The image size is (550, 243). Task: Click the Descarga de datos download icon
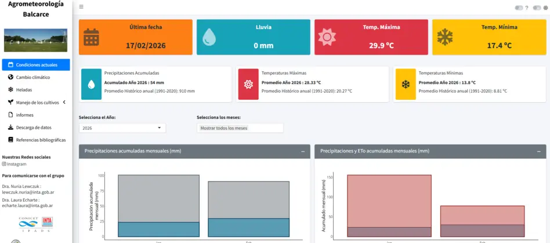click(x=10, y=127)
